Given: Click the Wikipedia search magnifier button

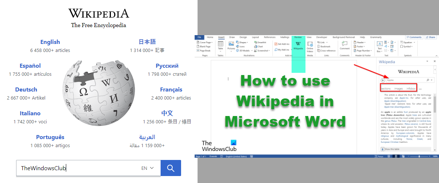Looking at the screenshot, I should point(170,168).
